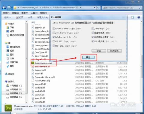Uncheck ColdFusion (cfm, cfc) checkbox
Screen dimensions: 144x114
[54, 37]
